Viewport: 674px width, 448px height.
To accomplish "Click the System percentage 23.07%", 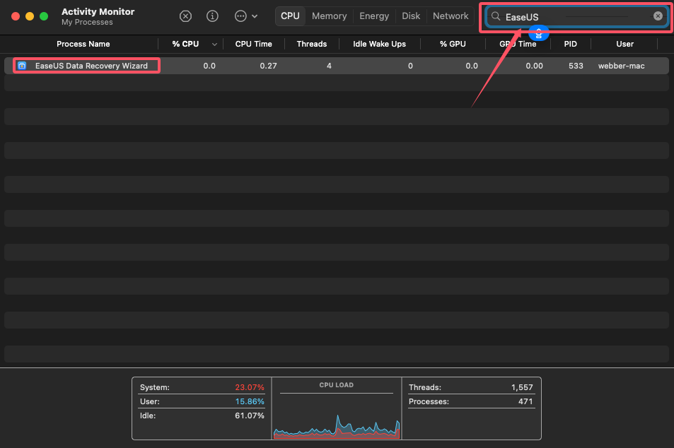I will (x=250, y=387).
